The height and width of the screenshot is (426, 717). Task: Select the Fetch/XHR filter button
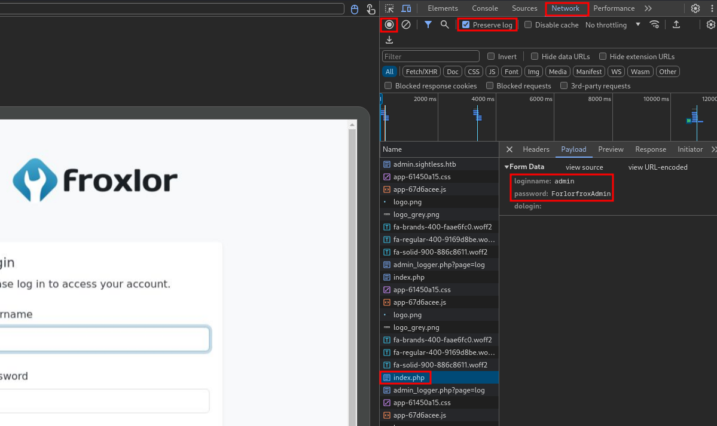click(422, 72)
